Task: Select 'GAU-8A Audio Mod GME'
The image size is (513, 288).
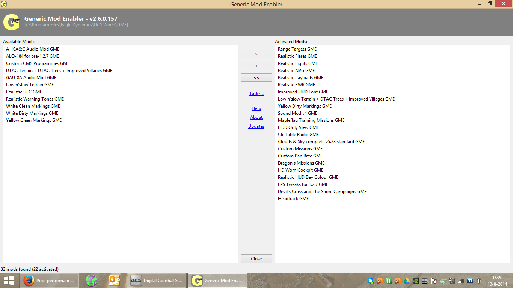Action: 31,78
